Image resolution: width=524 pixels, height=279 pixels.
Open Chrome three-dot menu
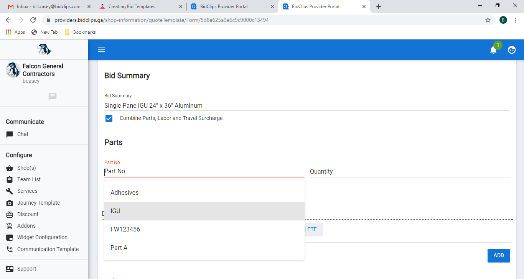tap(516, 20)
